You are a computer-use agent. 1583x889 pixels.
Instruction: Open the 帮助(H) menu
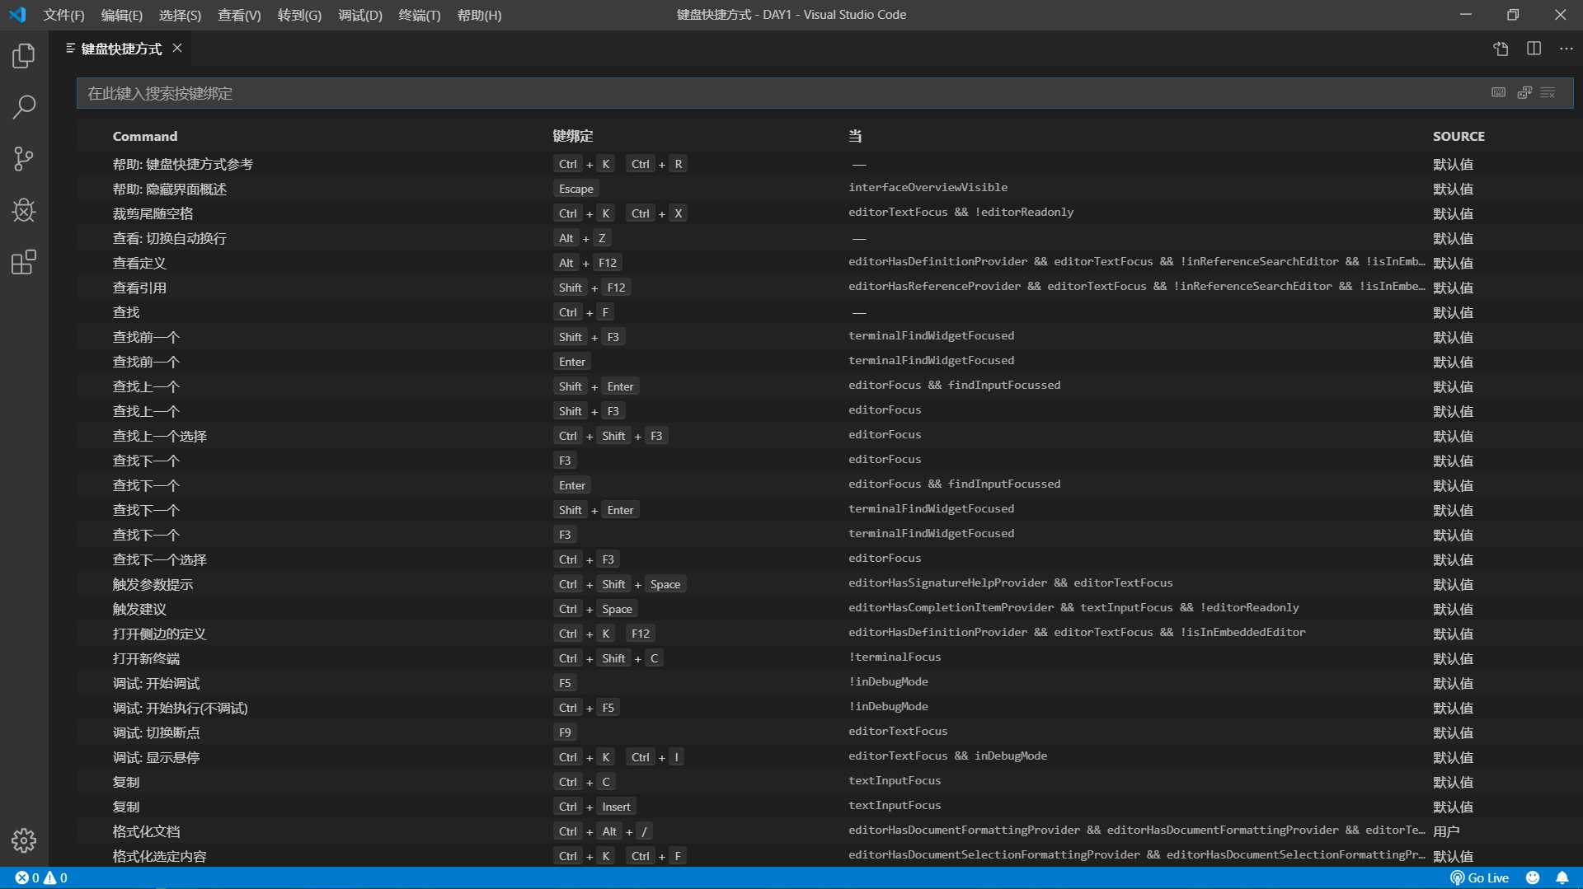click(479, 15)
